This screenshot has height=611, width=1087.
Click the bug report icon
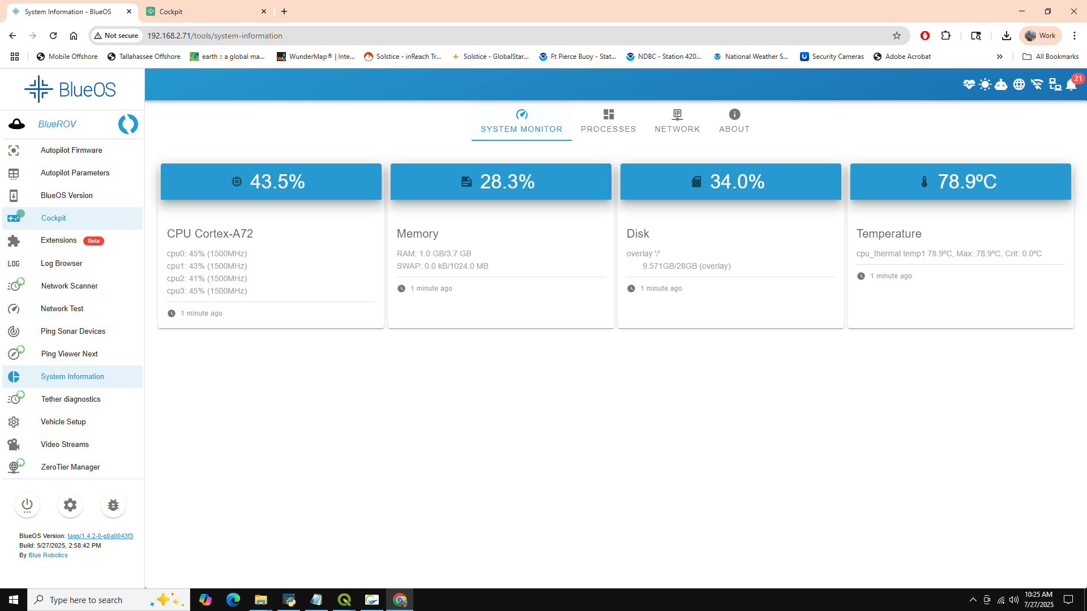point(113,505)
